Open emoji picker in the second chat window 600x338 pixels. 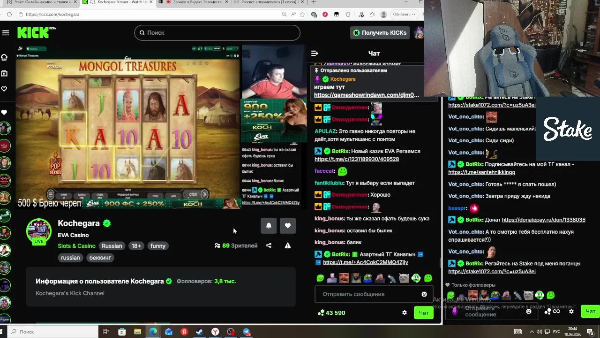[x=529, y=311]
